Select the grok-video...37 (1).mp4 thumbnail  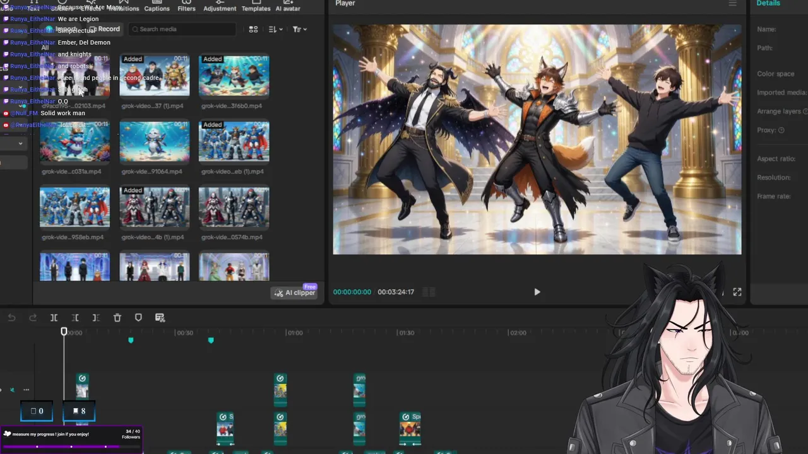click(x=155, y=76)
